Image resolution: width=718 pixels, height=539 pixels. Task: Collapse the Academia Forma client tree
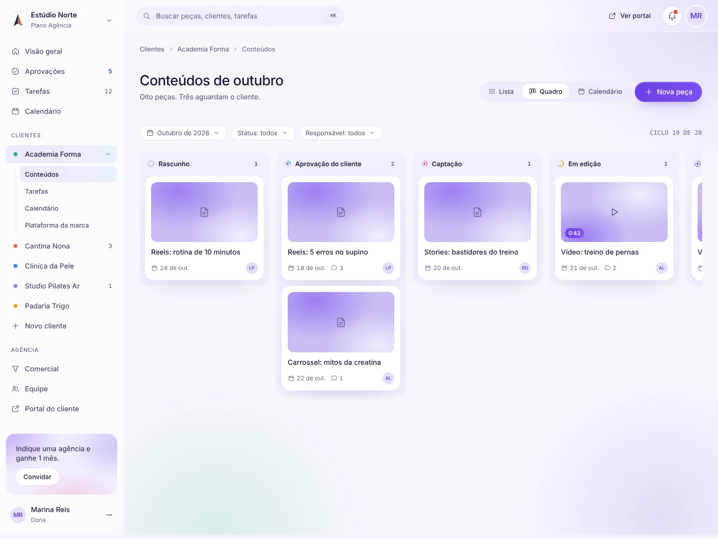(108, 154)
